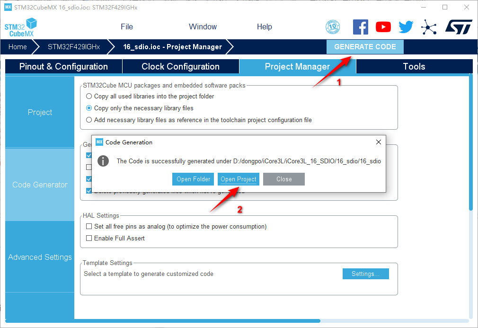Open the Facebook icon link
This screenshot has height=328, width=478.
[x=361, y=27]
